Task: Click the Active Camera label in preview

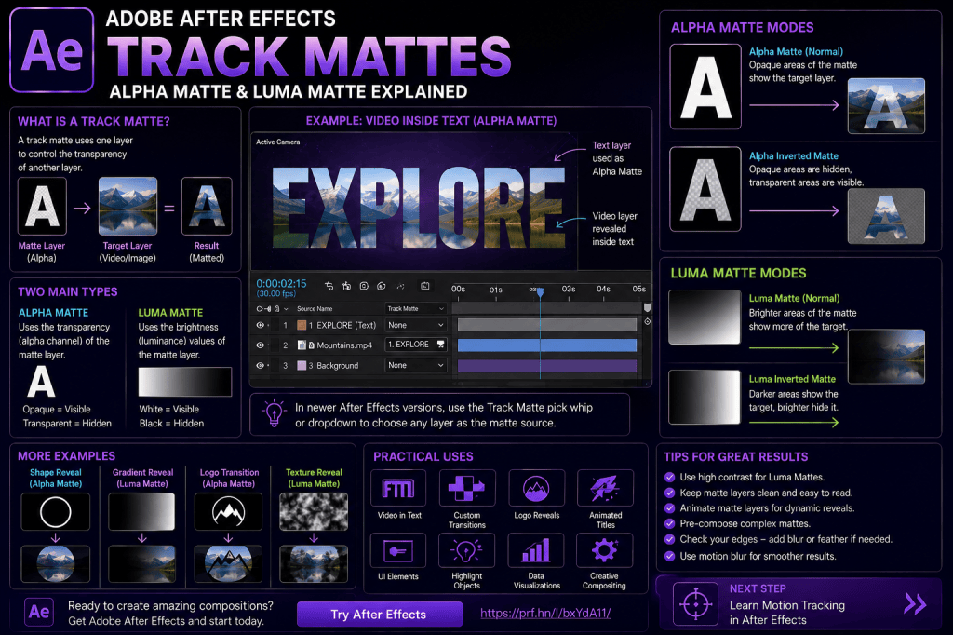Action: (277, 142)
